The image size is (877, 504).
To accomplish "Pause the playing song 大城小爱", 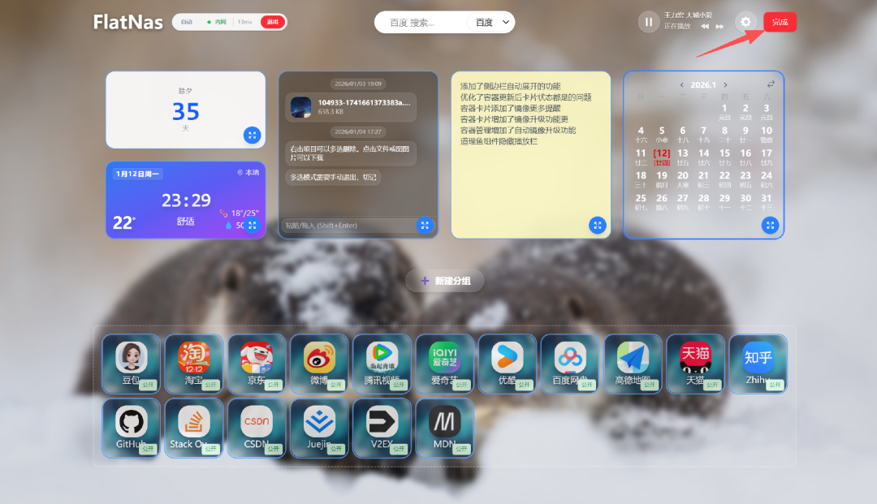I will pos(648,22).
